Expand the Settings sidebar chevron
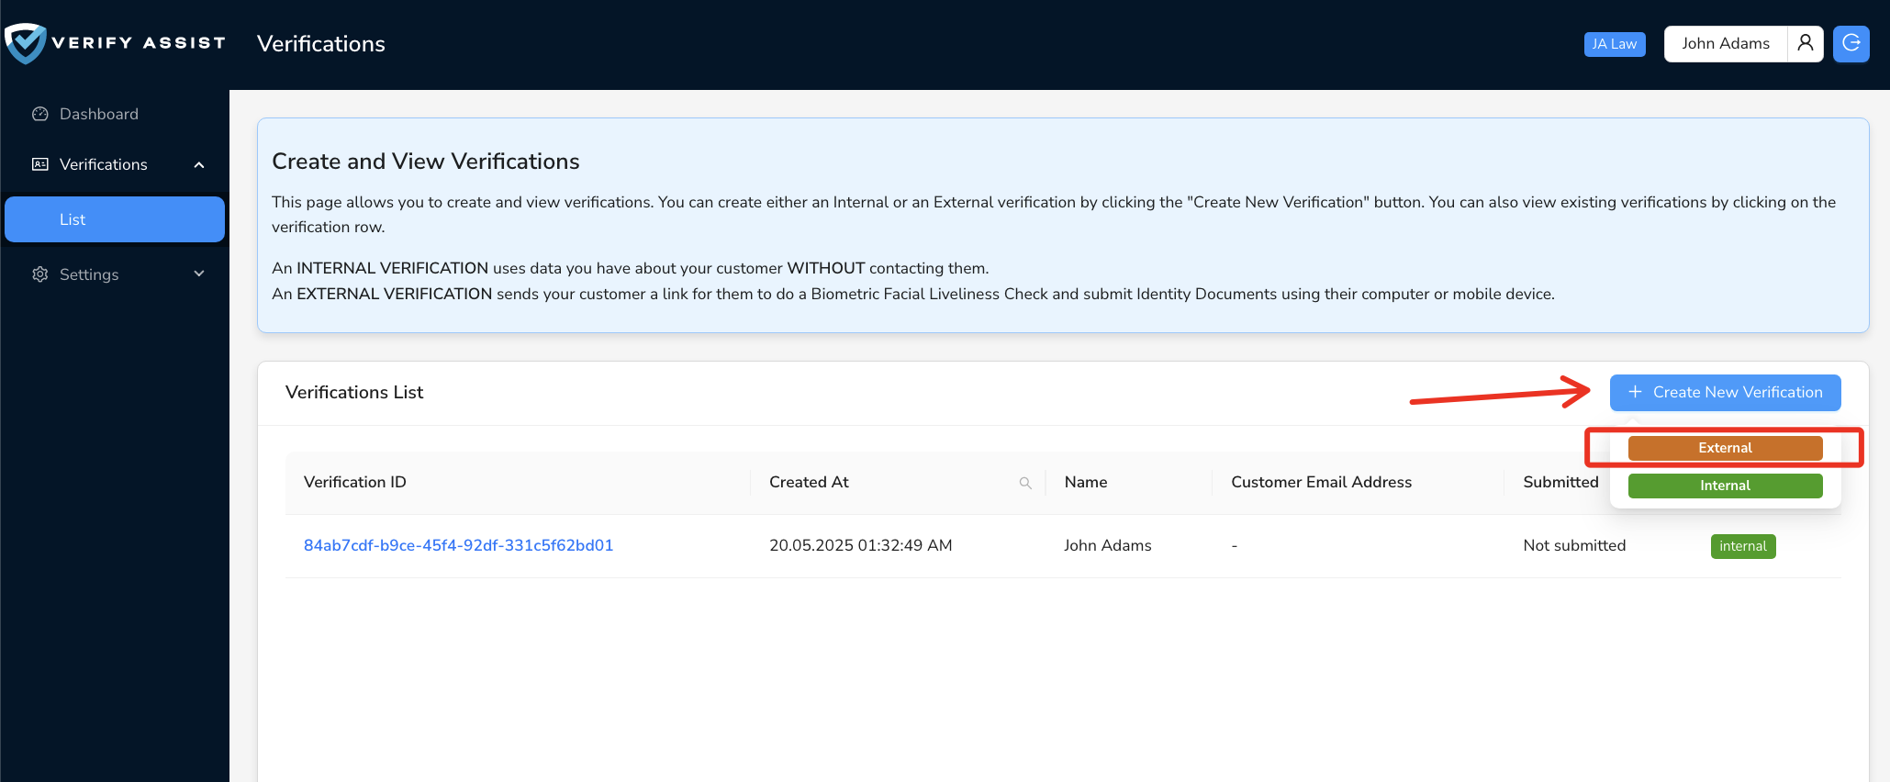This screenshot has height=782, width=1890. tap(199, 274)
